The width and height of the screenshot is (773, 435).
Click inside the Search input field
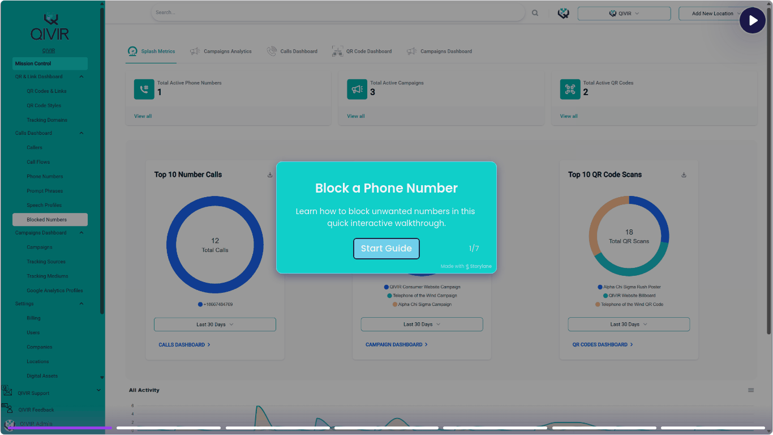[x=338, y=12]
